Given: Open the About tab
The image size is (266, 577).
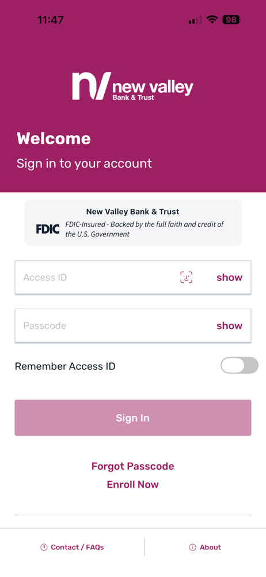Looking at the screenshot, I should (206, 547).
